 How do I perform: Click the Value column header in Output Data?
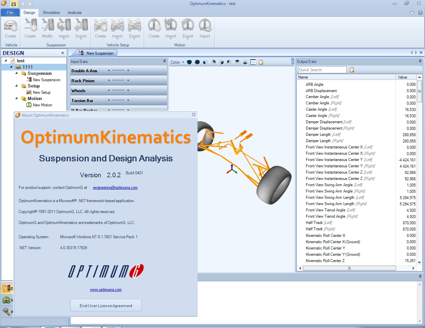pyautogui.click(x=406, y=77)
